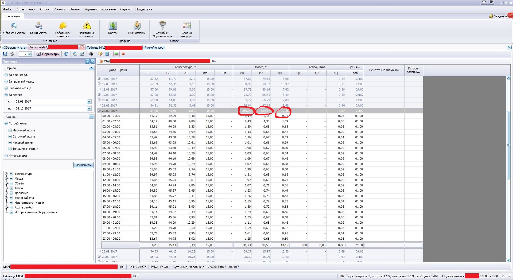Image resolution: width=513 pixels, height=280 pixels.
Task: Select the С начала месяца period
Action: [x=18, y=88]
